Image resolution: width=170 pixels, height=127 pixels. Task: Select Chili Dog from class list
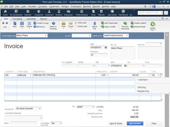tap(142, 87)
